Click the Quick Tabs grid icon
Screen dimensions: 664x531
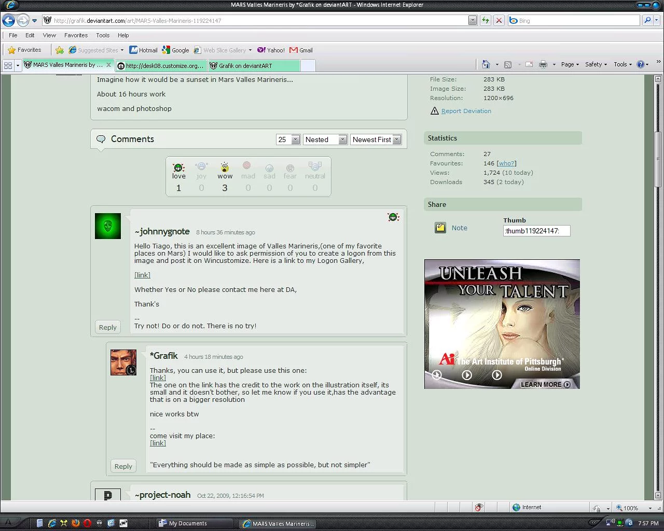coord(8,65)
